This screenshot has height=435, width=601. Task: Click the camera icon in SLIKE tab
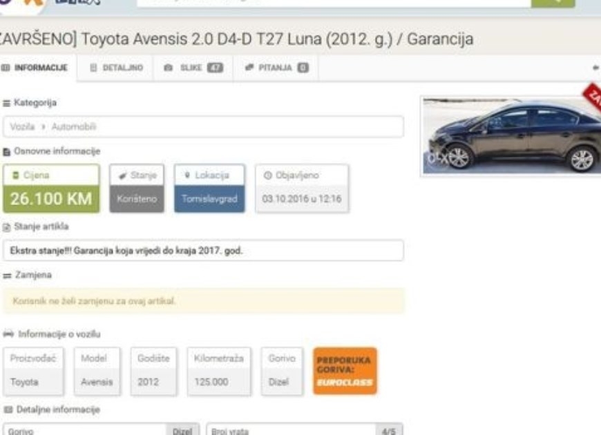tap(169, 68)
